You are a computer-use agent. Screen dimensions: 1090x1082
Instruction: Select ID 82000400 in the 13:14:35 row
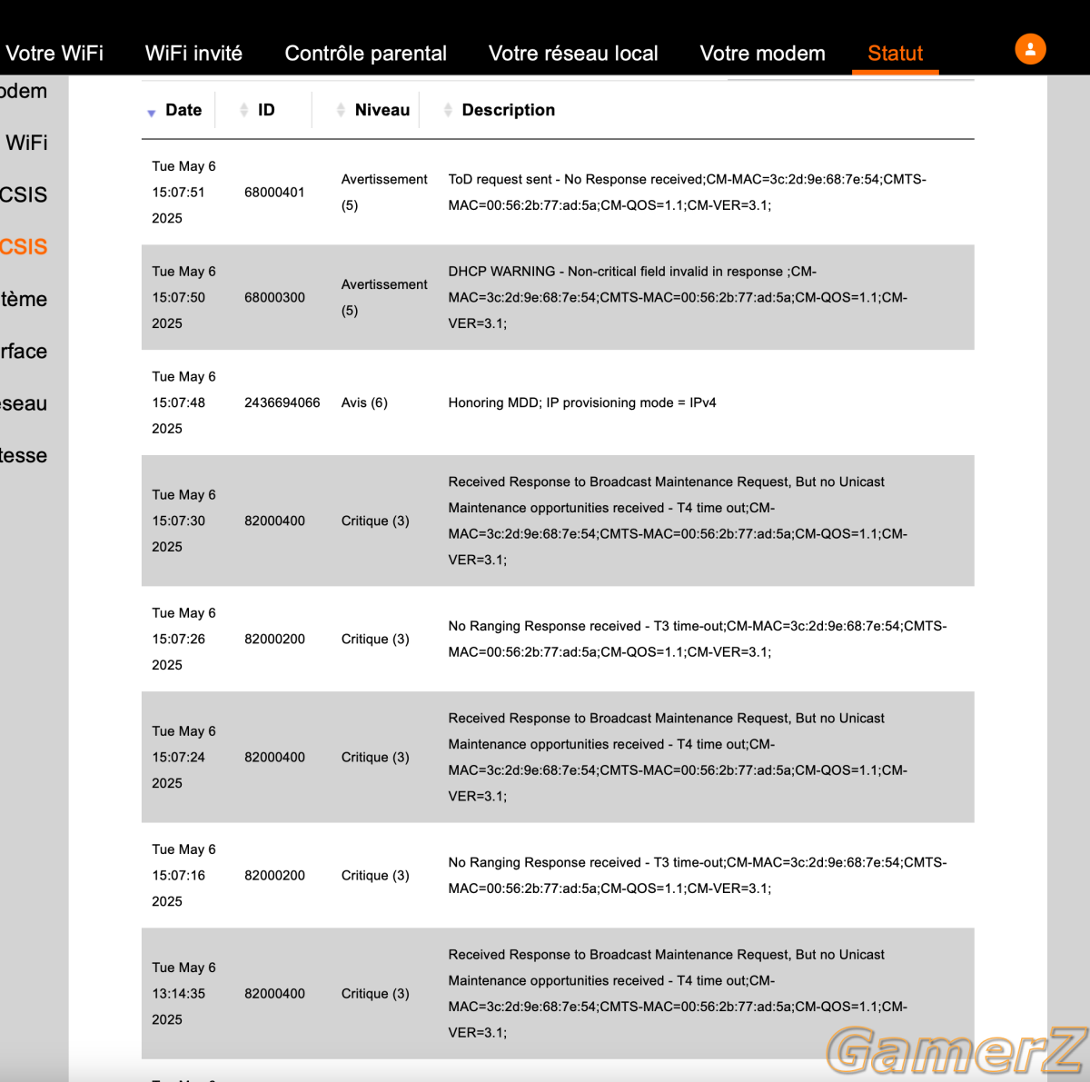point(274,993)
